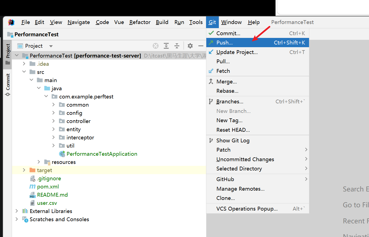Click the Branches icon in Git menu
369x237 pixels.
211,101
